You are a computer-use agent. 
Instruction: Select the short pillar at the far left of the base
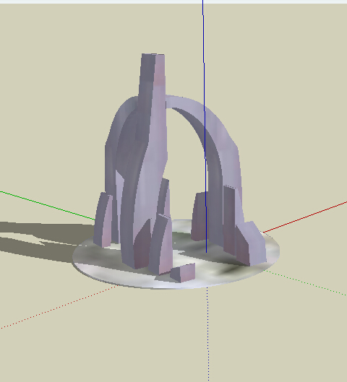[x=103, y=220]
